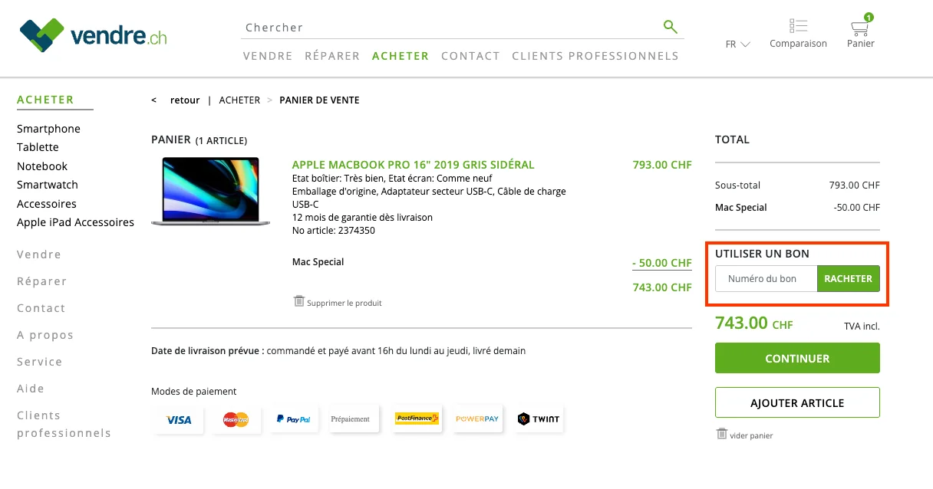
Task: Click the retour breadcrumb link
Action: pos(184,100)
